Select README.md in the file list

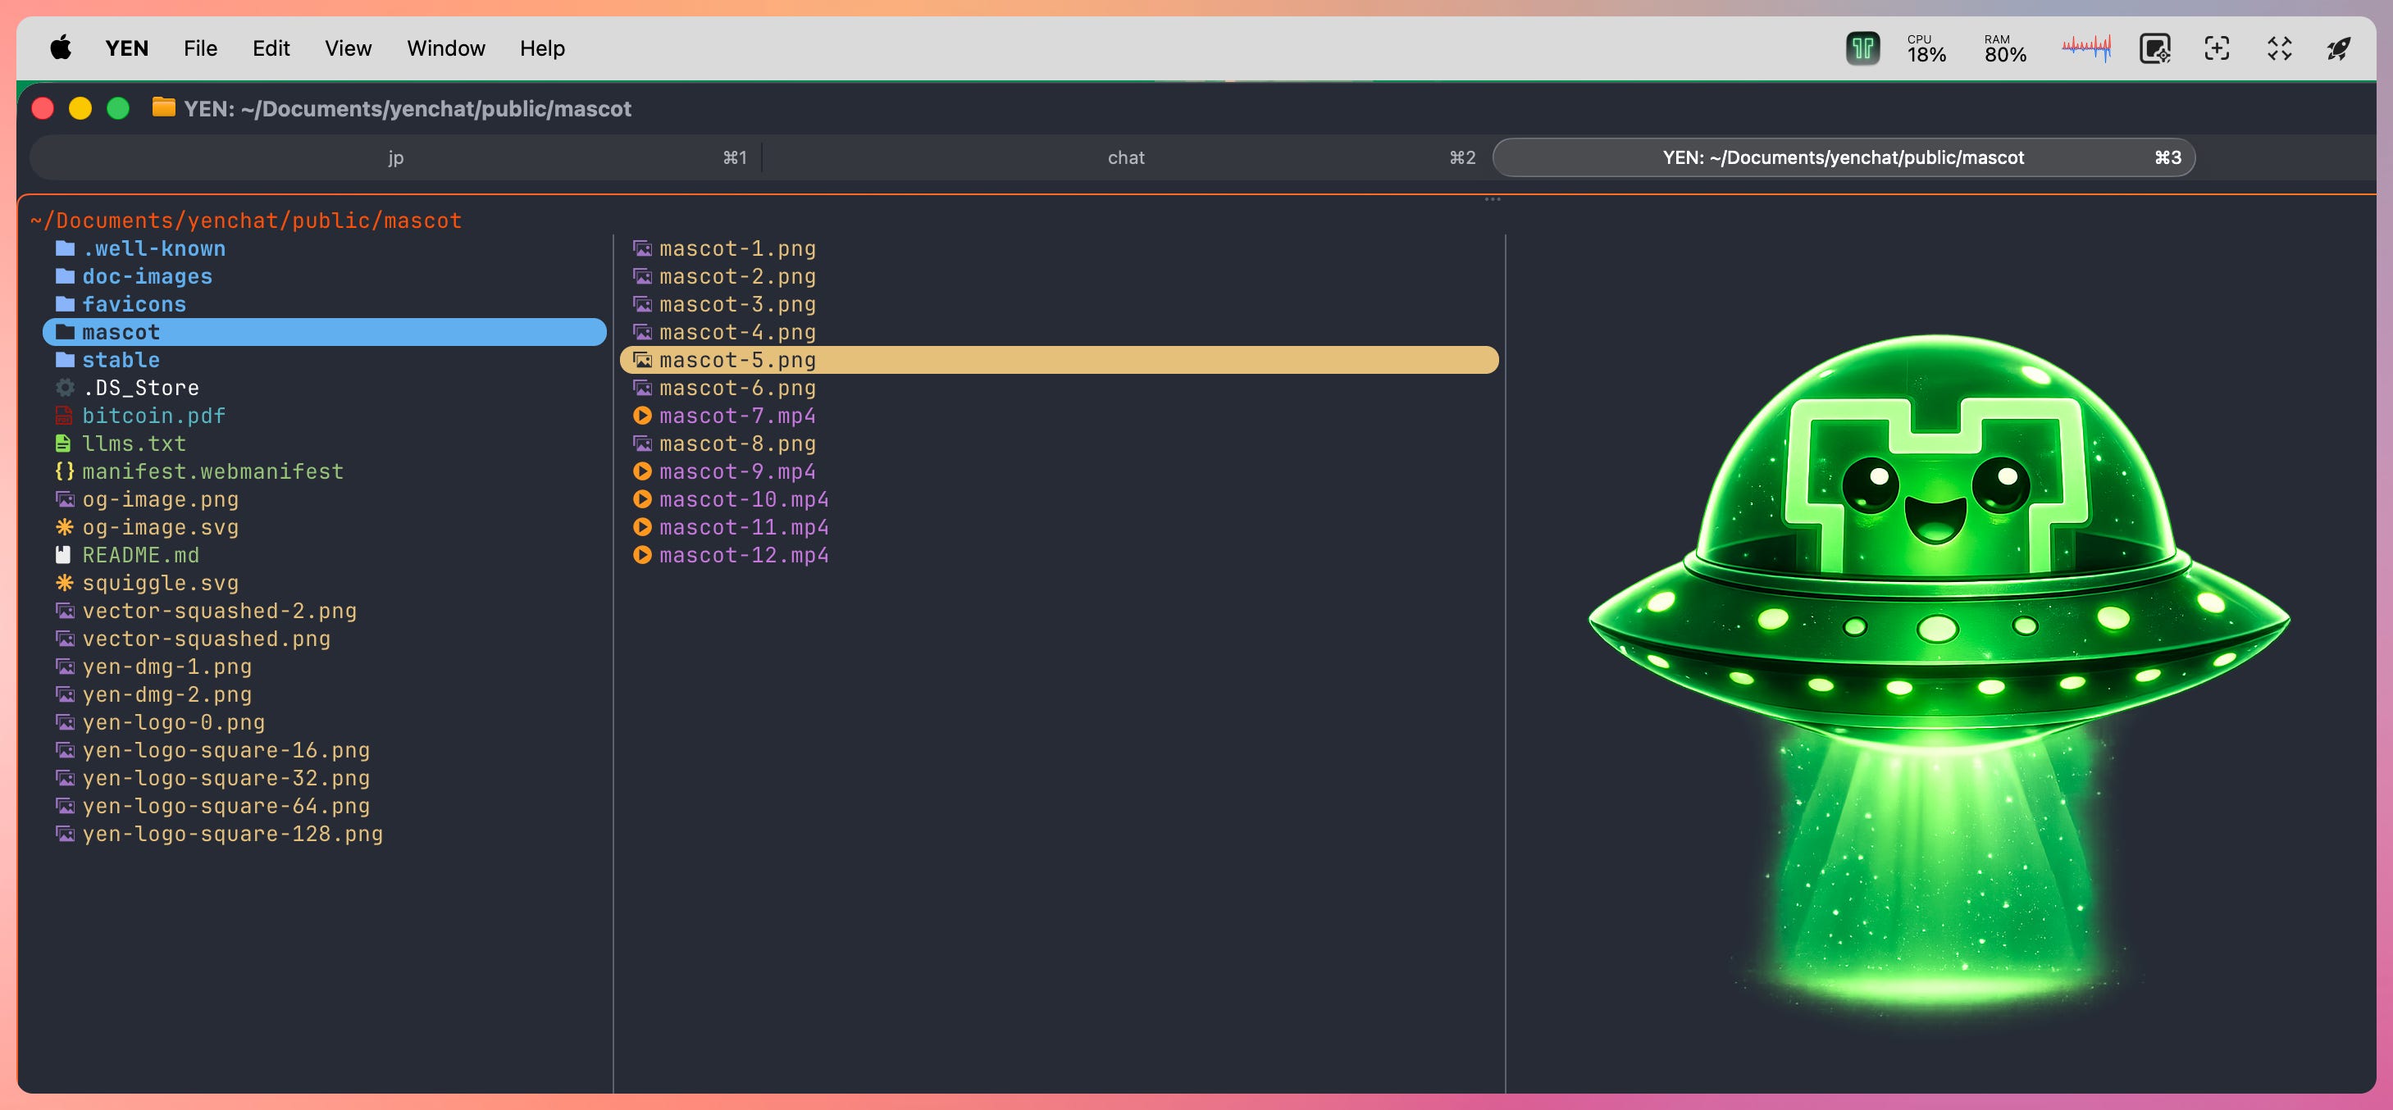coord(140,556)
